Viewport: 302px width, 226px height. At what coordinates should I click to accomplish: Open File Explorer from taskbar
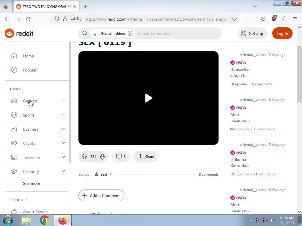26,220
